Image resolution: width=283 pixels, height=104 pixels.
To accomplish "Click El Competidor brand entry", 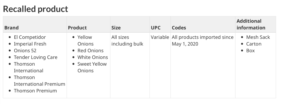I will [x=30, y=37].
